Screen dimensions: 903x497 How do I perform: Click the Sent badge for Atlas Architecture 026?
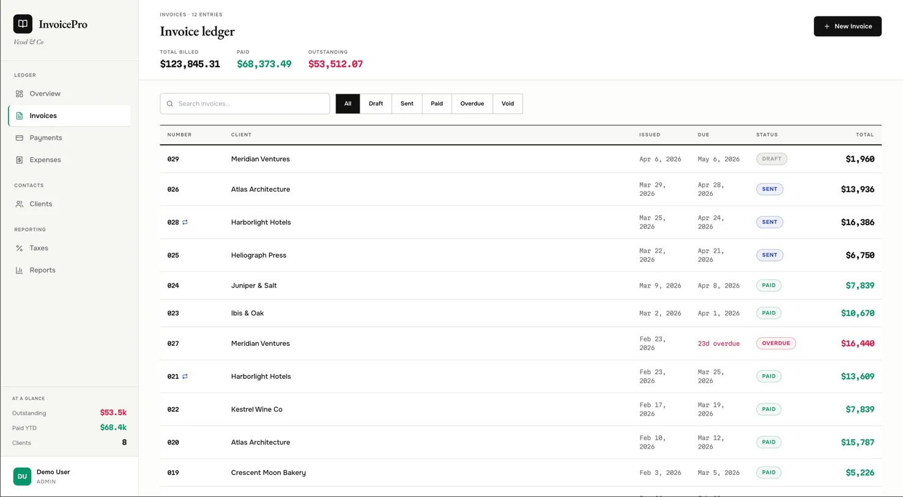770,189
